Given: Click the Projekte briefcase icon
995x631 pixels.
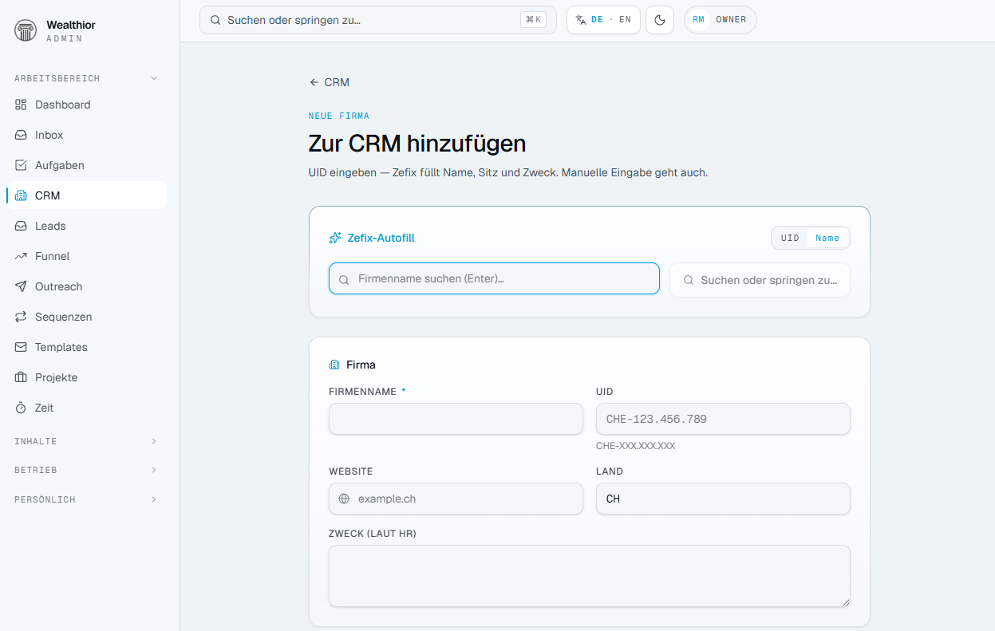Looking at the screenshot, I should 21,377.
